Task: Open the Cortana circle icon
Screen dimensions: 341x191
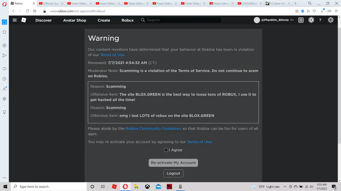Action: pos(92,186)
